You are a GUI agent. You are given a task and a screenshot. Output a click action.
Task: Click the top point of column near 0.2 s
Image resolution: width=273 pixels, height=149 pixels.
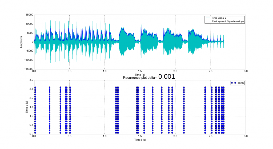click(50, 87)
